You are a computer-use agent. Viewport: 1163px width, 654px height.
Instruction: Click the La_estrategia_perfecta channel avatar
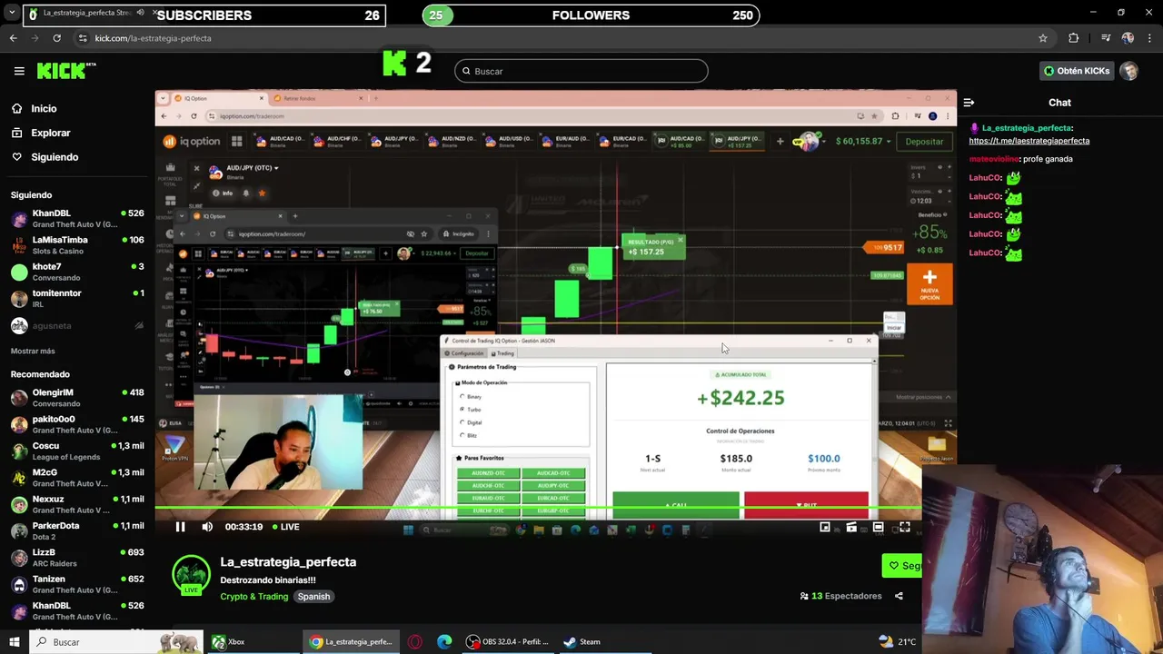(191, 574)
